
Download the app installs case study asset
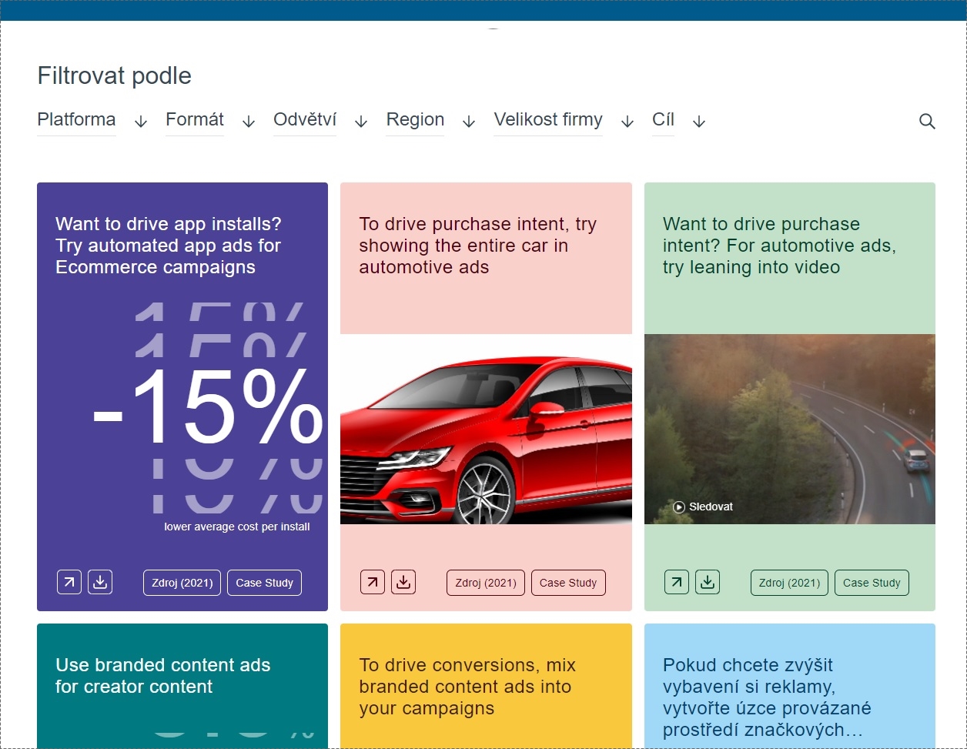[x=99, y=582]
